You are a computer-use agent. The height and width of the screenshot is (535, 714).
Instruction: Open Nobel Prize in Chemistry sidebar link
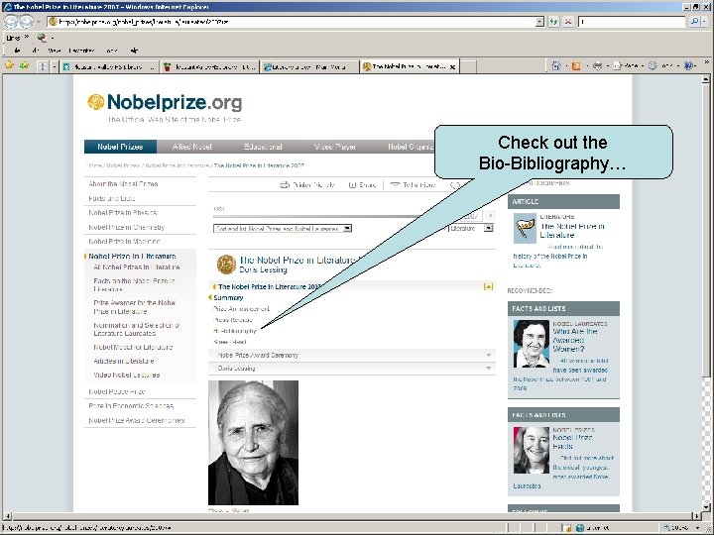pyautogui.click(x=127, y=227)
